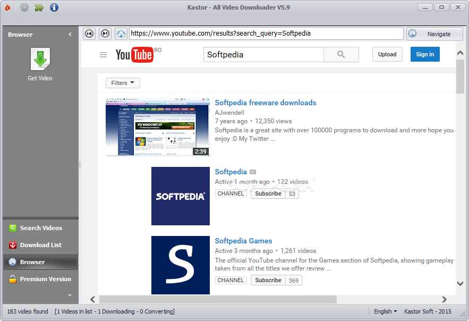Screen dimensions: 469x321
Task: Click the CHANNEL badge under Softpedia Games
Action: tap(231, 280)
